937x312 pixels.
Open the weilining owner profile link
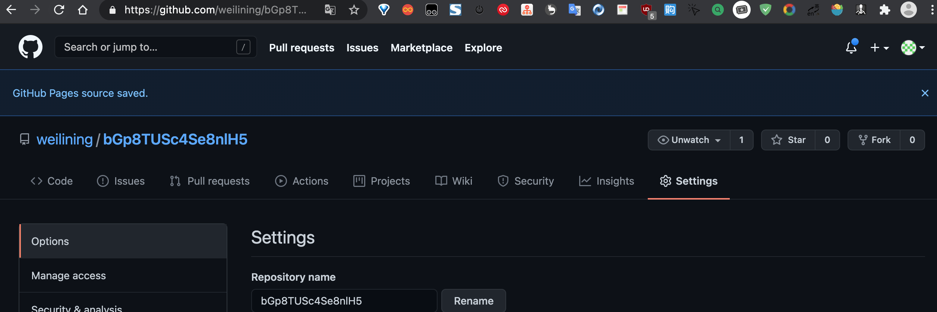click(x=64, y=140)
